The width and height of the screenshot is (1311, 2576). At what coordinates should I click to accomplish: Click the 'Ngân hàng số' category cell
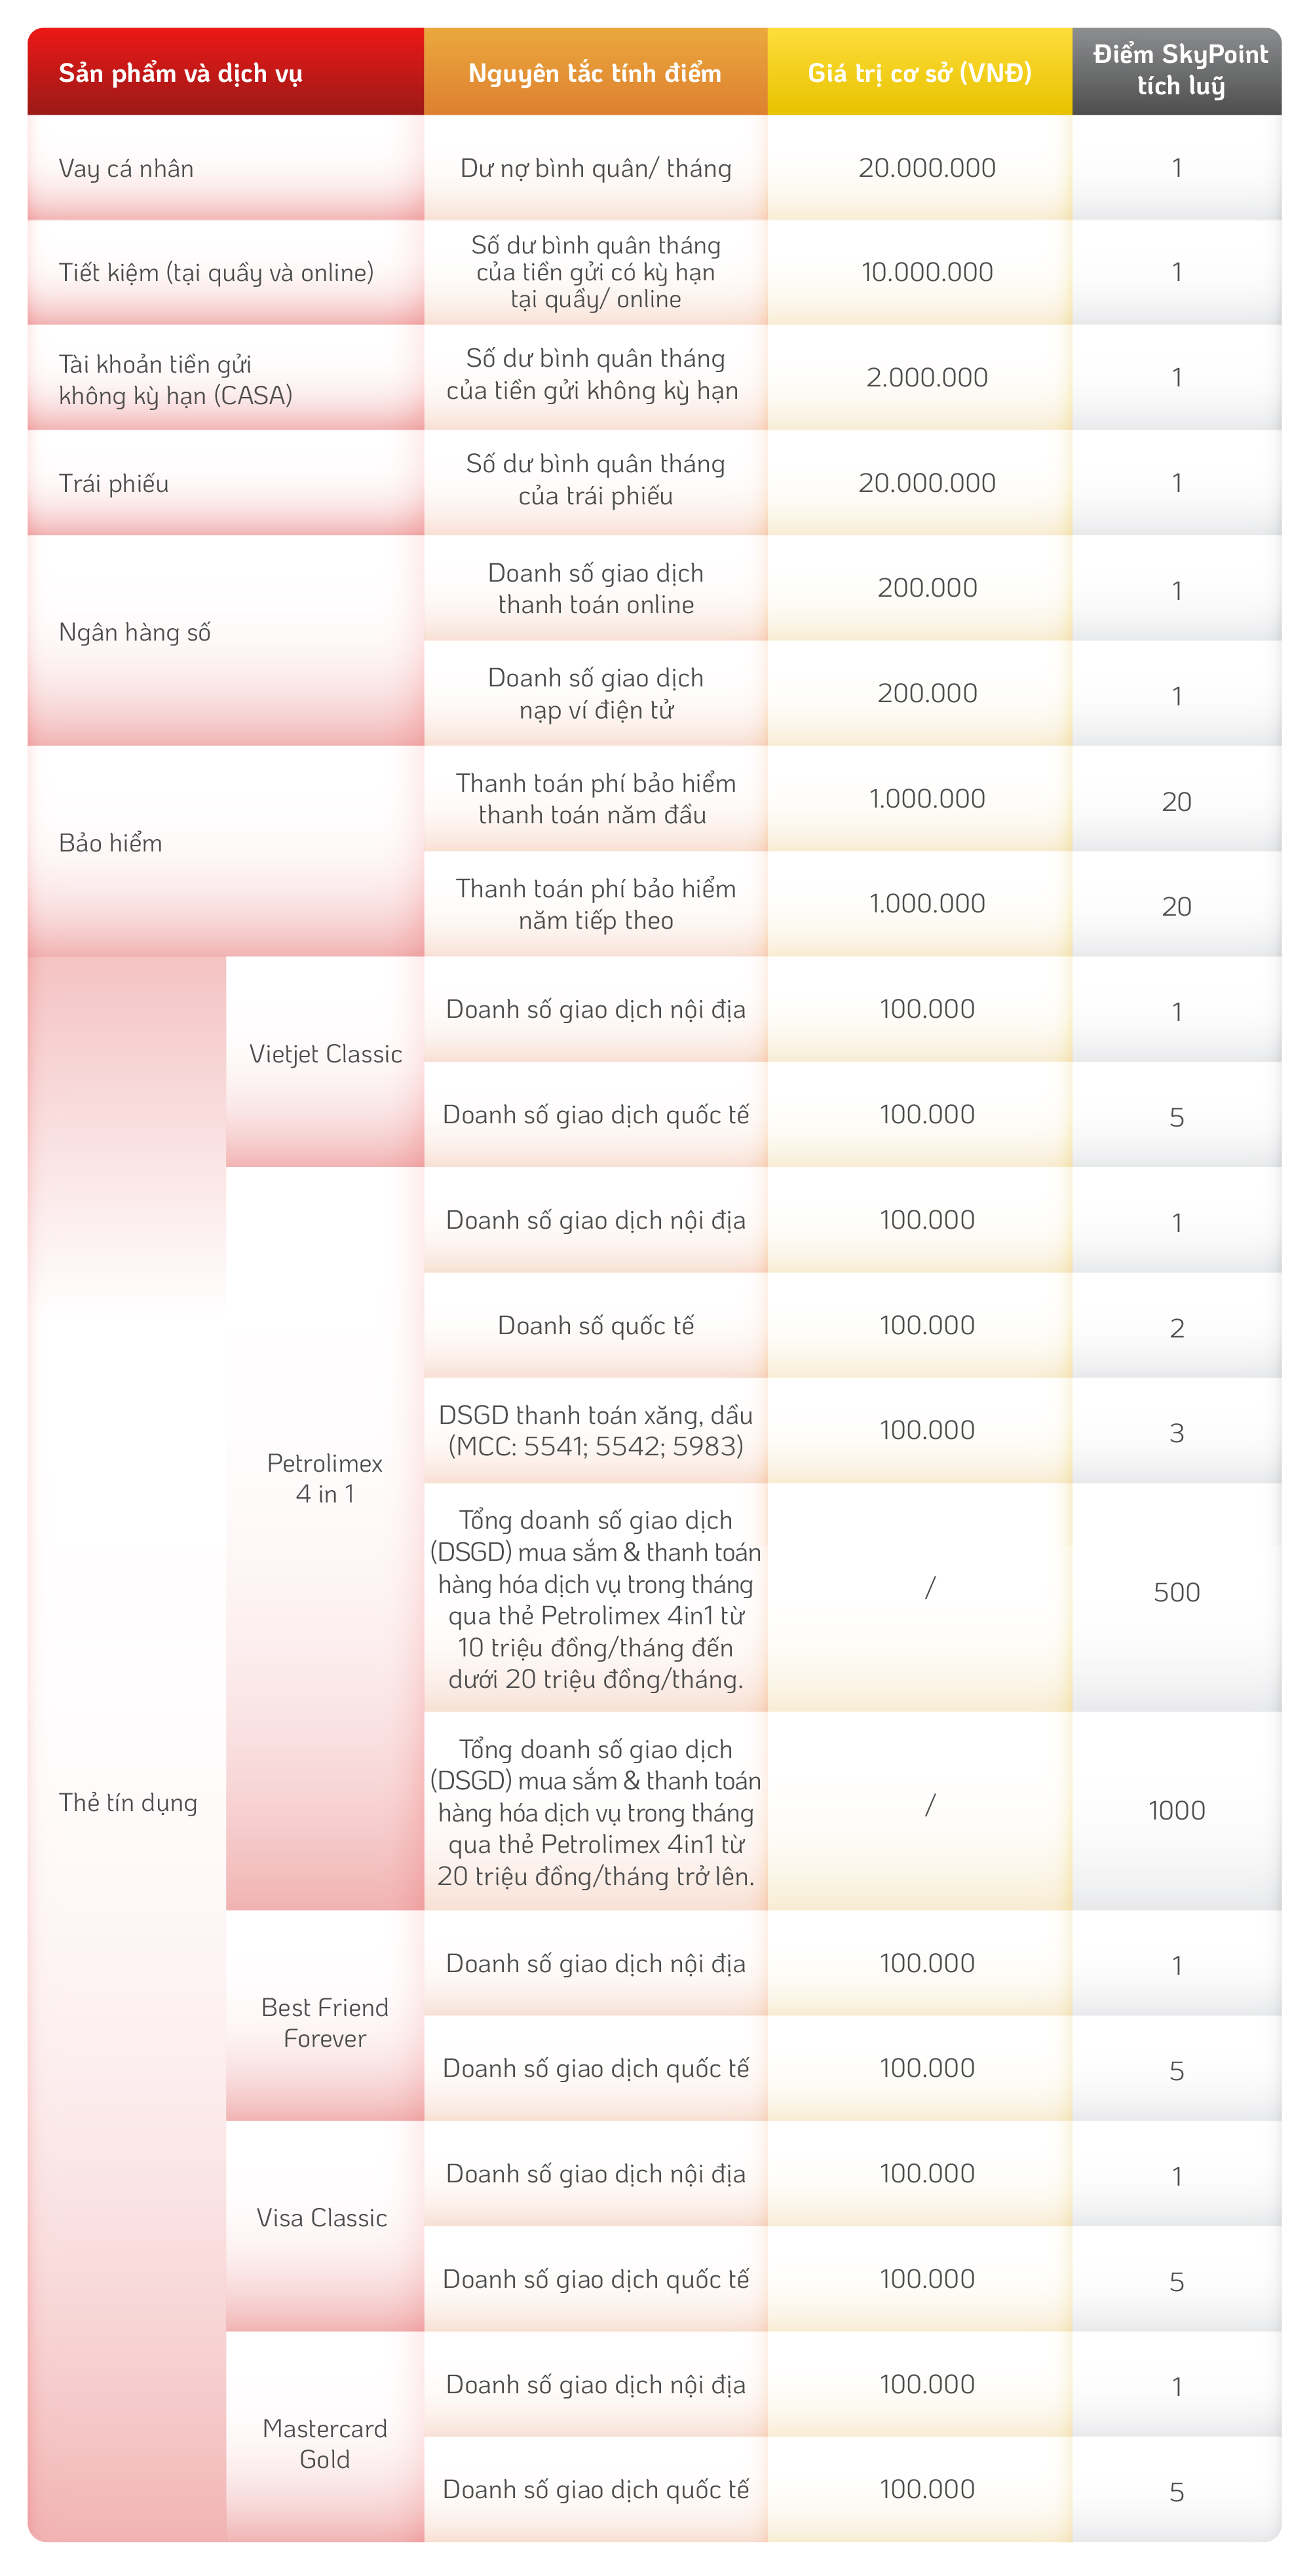(x=226, y=640)
